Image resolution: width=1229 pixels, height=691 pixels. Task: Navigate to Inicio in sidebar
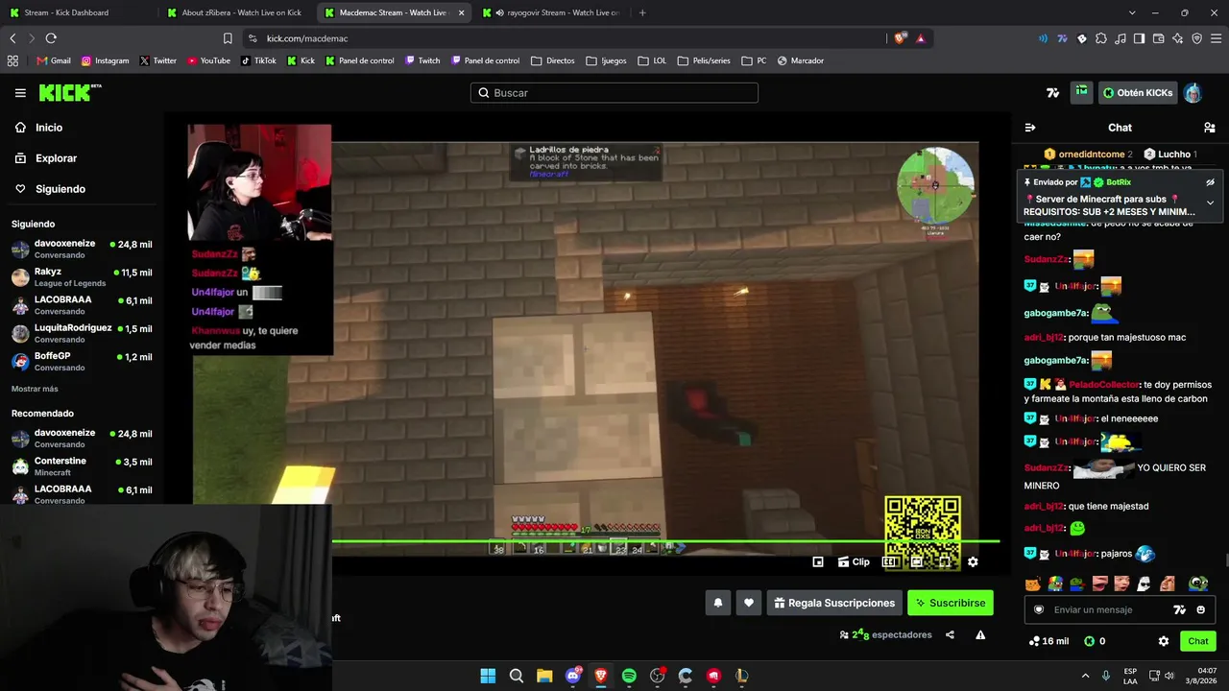49,128
